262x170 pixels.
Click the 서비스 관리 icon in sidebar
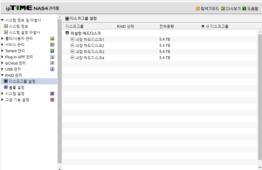click(52, 45)
